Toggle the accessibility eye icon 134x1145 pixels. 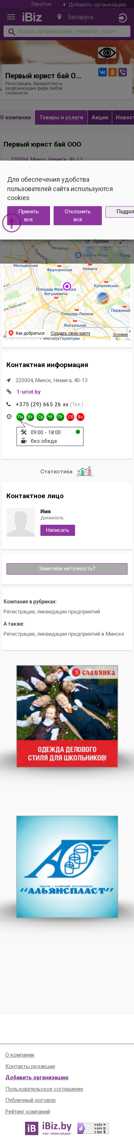click(107, 53)
